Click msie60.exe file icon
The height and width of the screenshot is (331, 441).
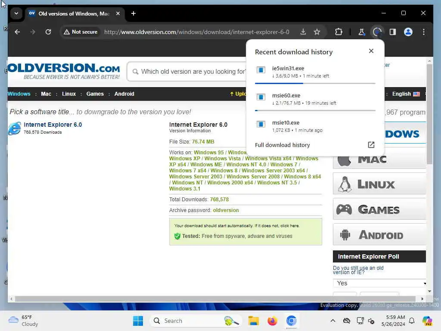pos(261,97)
